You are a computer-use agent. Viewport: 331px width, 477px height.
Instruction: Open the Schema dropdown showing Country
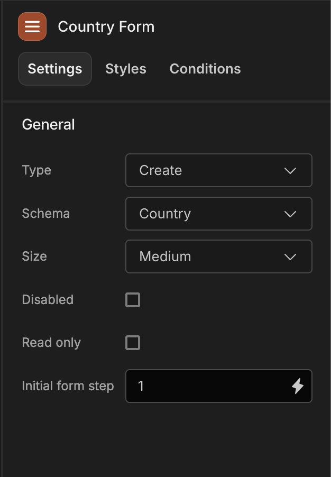tap(219, 214)
